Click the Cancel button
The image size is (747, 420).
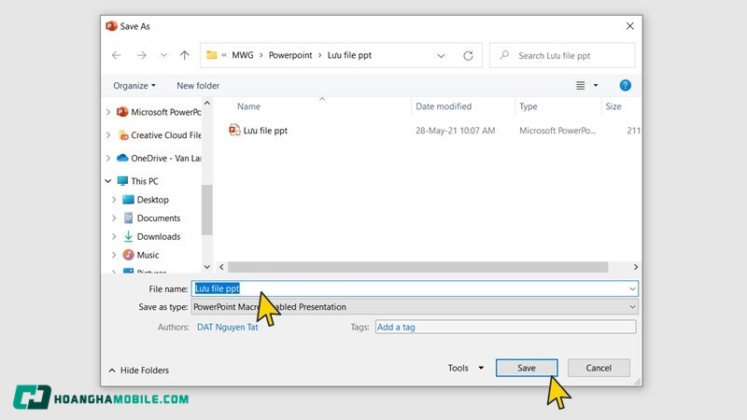599,368
